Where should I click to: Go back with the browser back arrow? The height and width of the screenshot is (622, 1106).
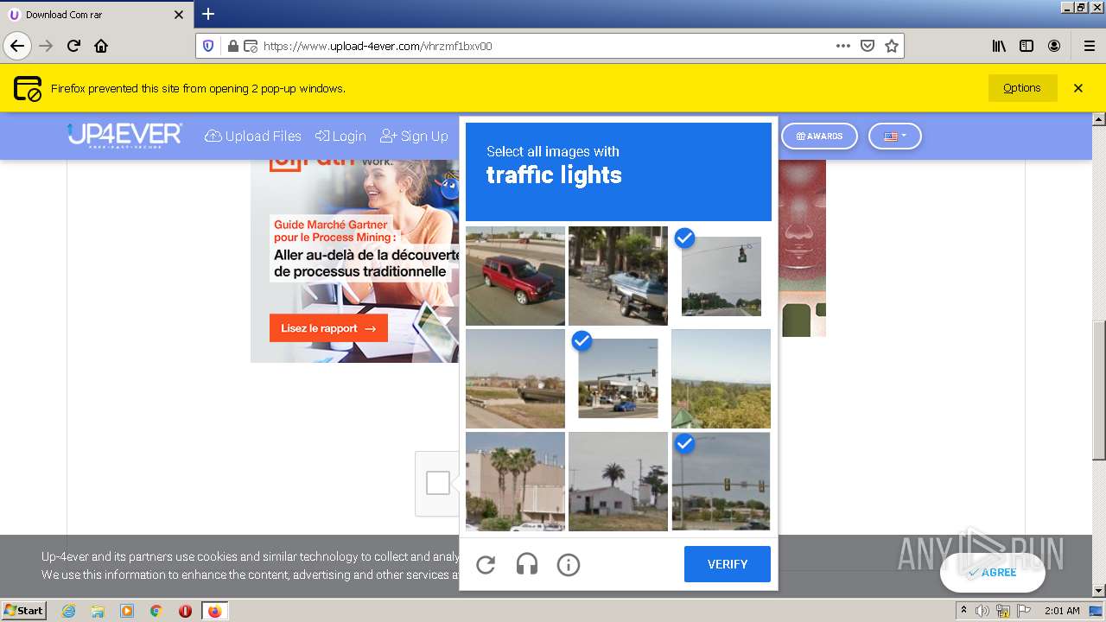17,46
